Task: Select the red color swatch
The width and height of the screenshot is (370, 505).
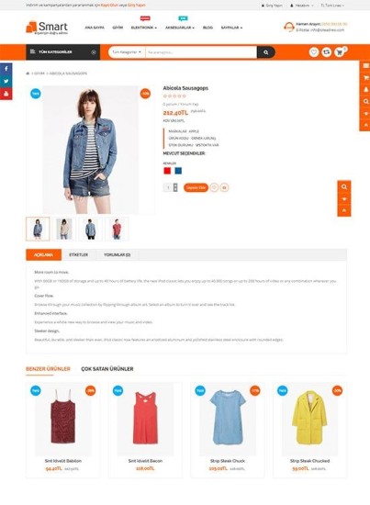Action: pyautogui.click(x=167, y=171)
